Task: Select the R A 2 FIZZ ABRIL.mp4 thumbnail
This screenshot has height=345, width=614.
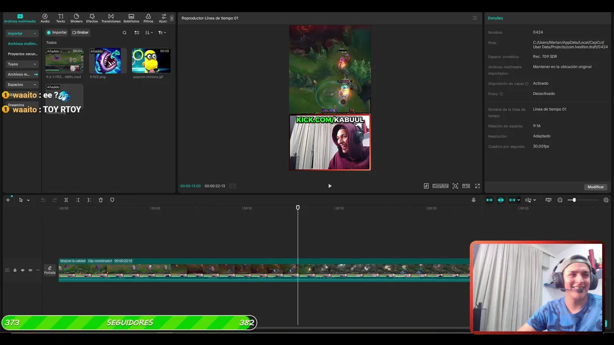Action: (x=64, y=60)
